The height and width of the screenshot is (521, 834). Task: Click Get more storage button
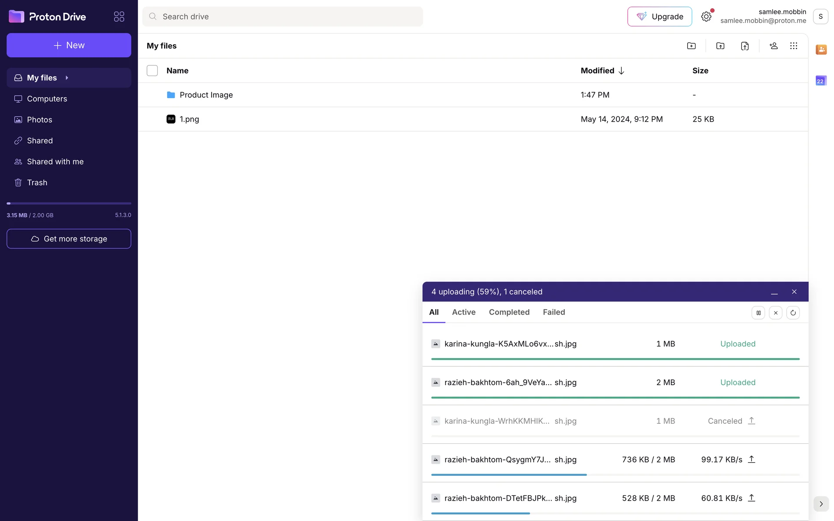point(69,239)
